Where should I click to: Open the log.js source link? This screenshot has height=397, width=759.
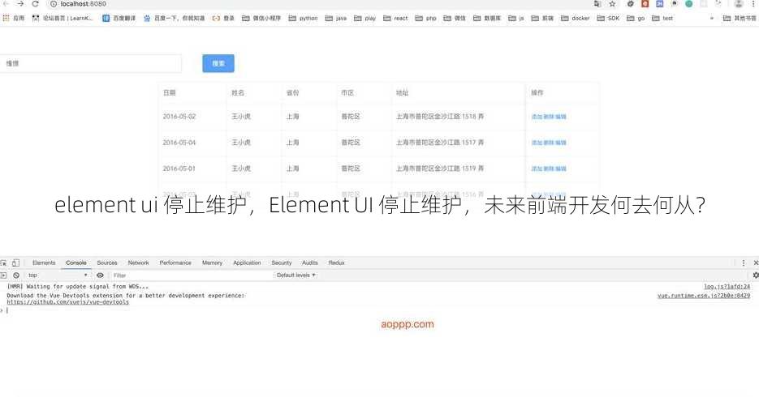[727, 286]
